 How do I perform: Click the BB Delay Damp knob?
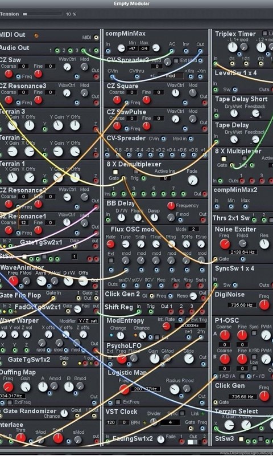(x=154, y=217)
